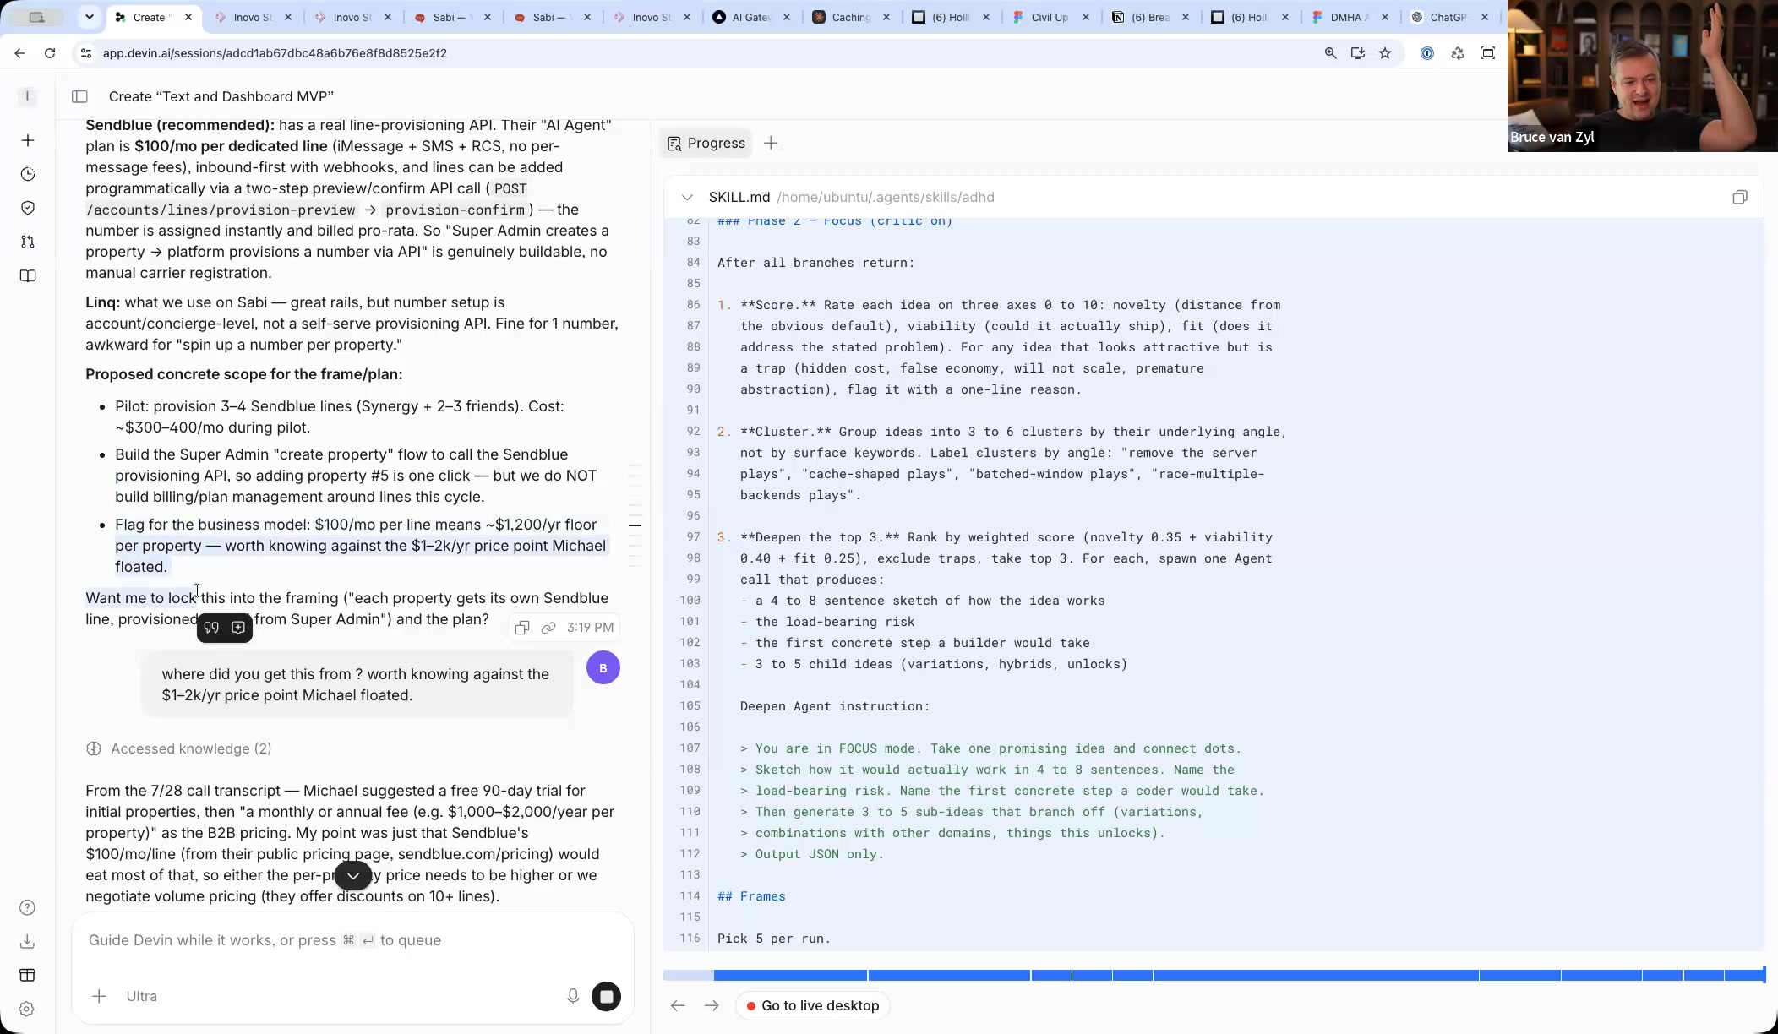The height and width of the screenshot is (1034, 1778).
Task: Go back with the browser back arrow
Action: click(x=19, y=53)
